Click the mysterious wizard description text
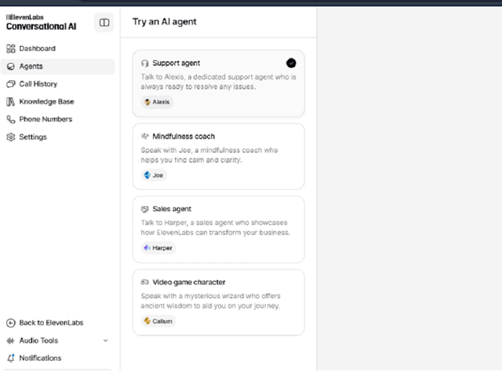The image size is (502, 377). click(x=211, y=301)
